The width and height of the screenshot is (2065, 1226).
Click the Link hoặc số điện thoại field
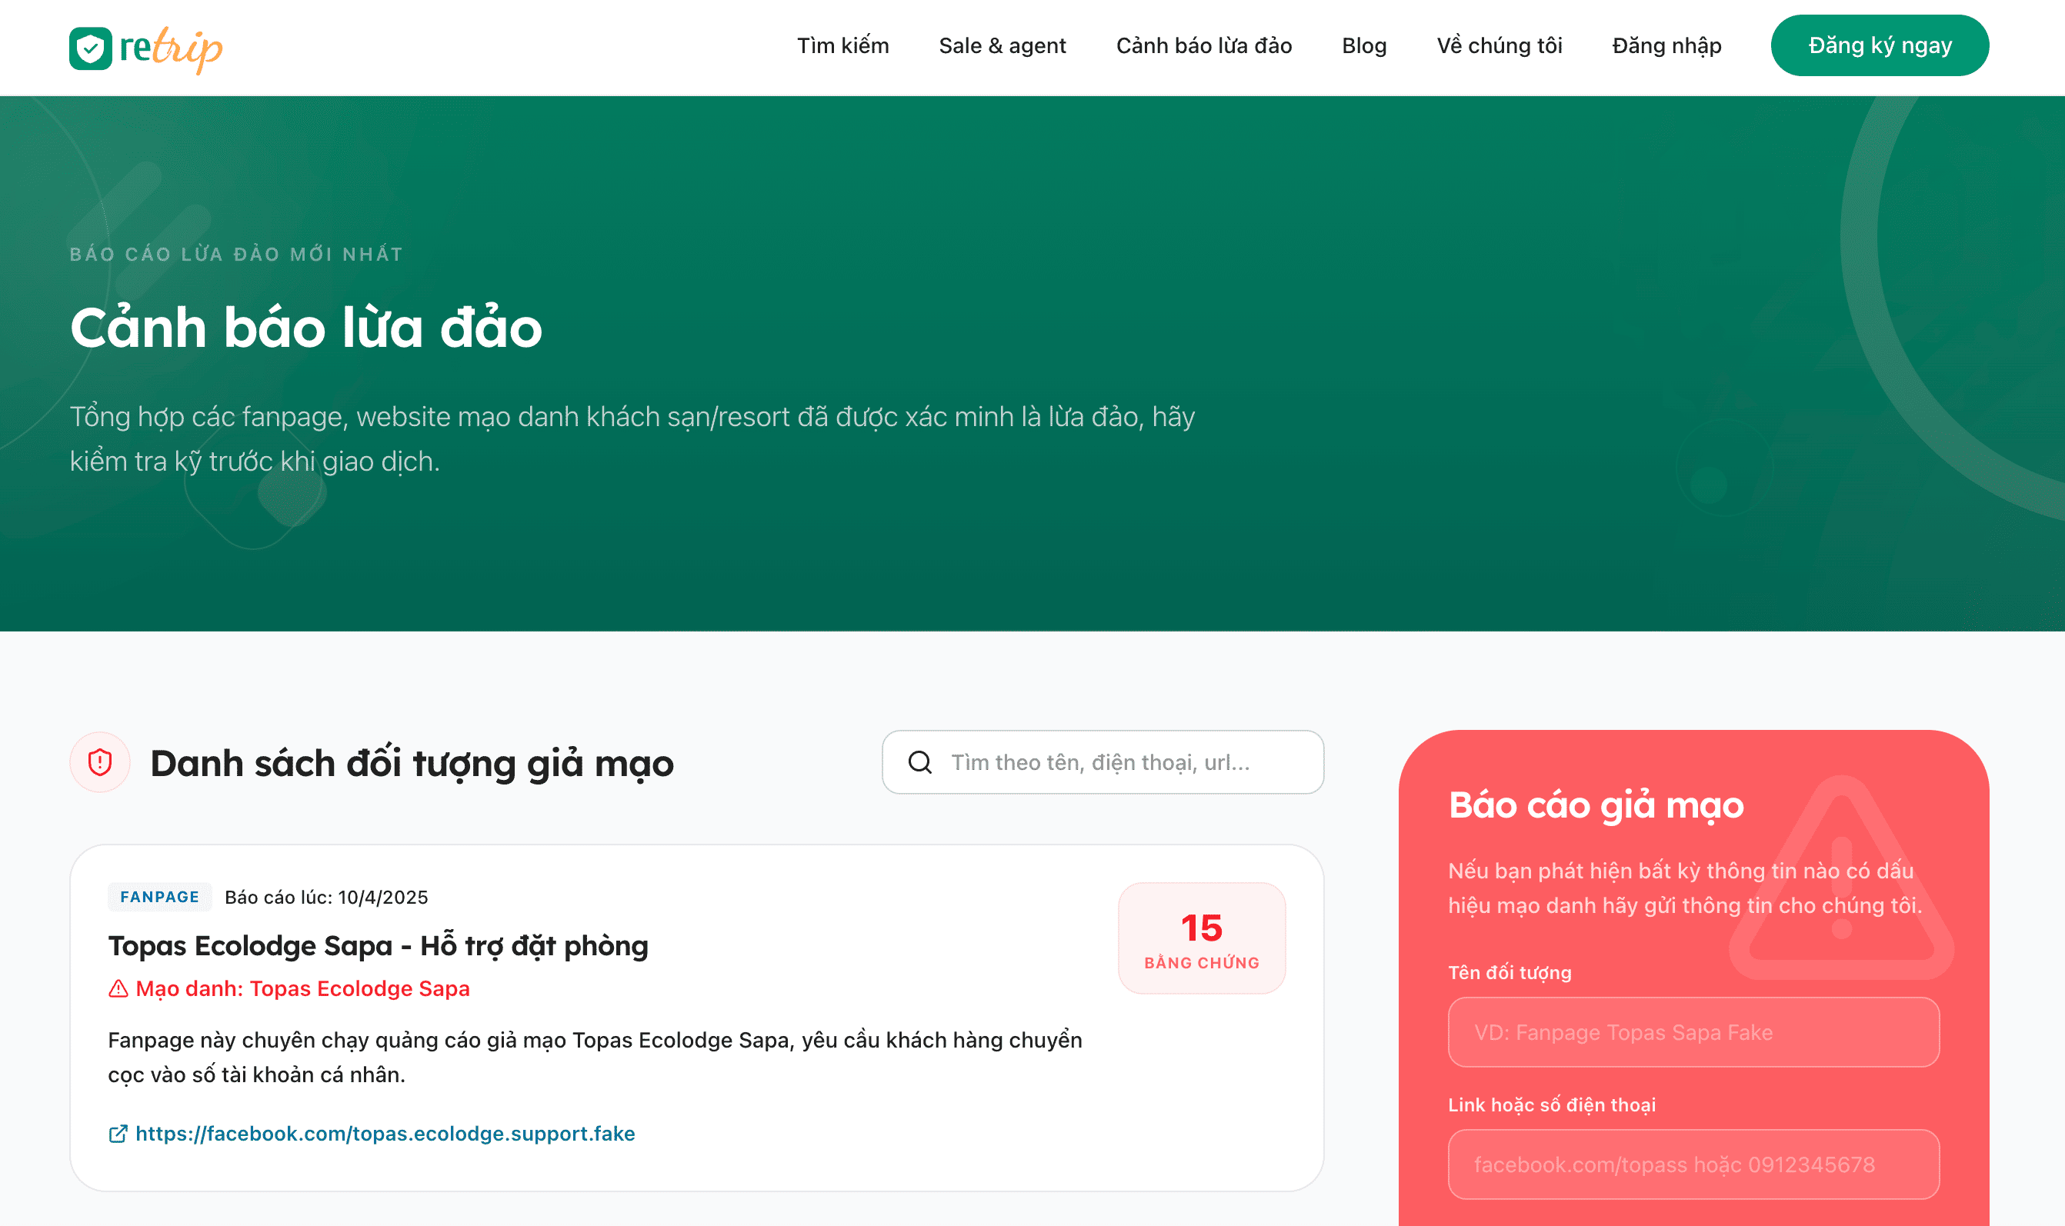tap(1693, 1164)
